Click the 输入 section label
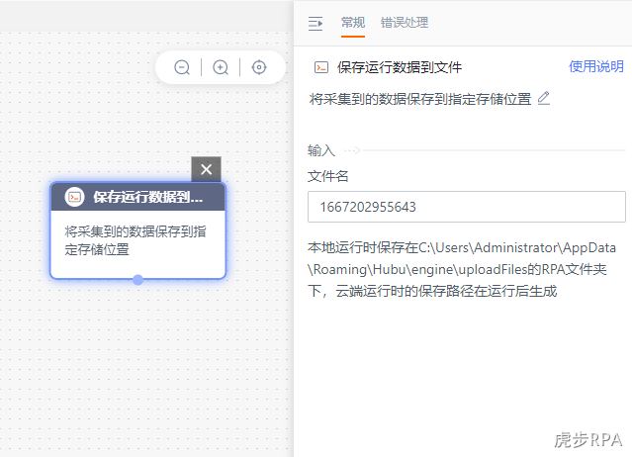 [x=321, y=150]
